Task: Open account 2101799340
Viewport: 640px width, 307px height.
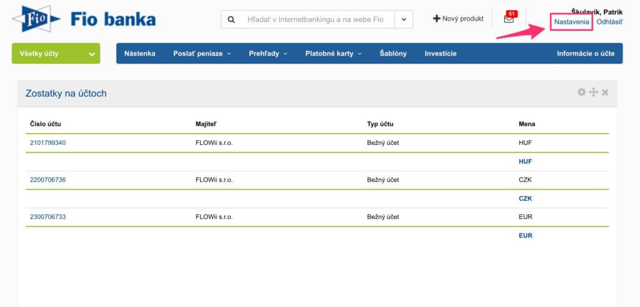Action: [47, 143]
